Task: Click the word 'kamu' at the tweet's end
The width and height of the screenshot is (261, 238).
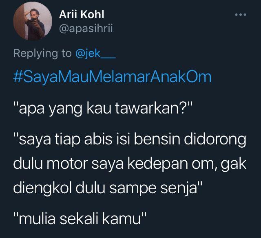Action: 122,218
